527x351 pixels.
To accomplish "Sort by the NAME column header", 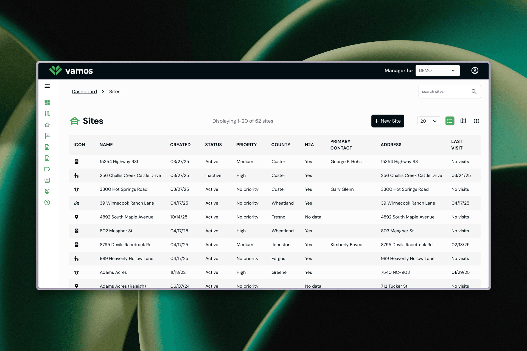I will 106,145.
